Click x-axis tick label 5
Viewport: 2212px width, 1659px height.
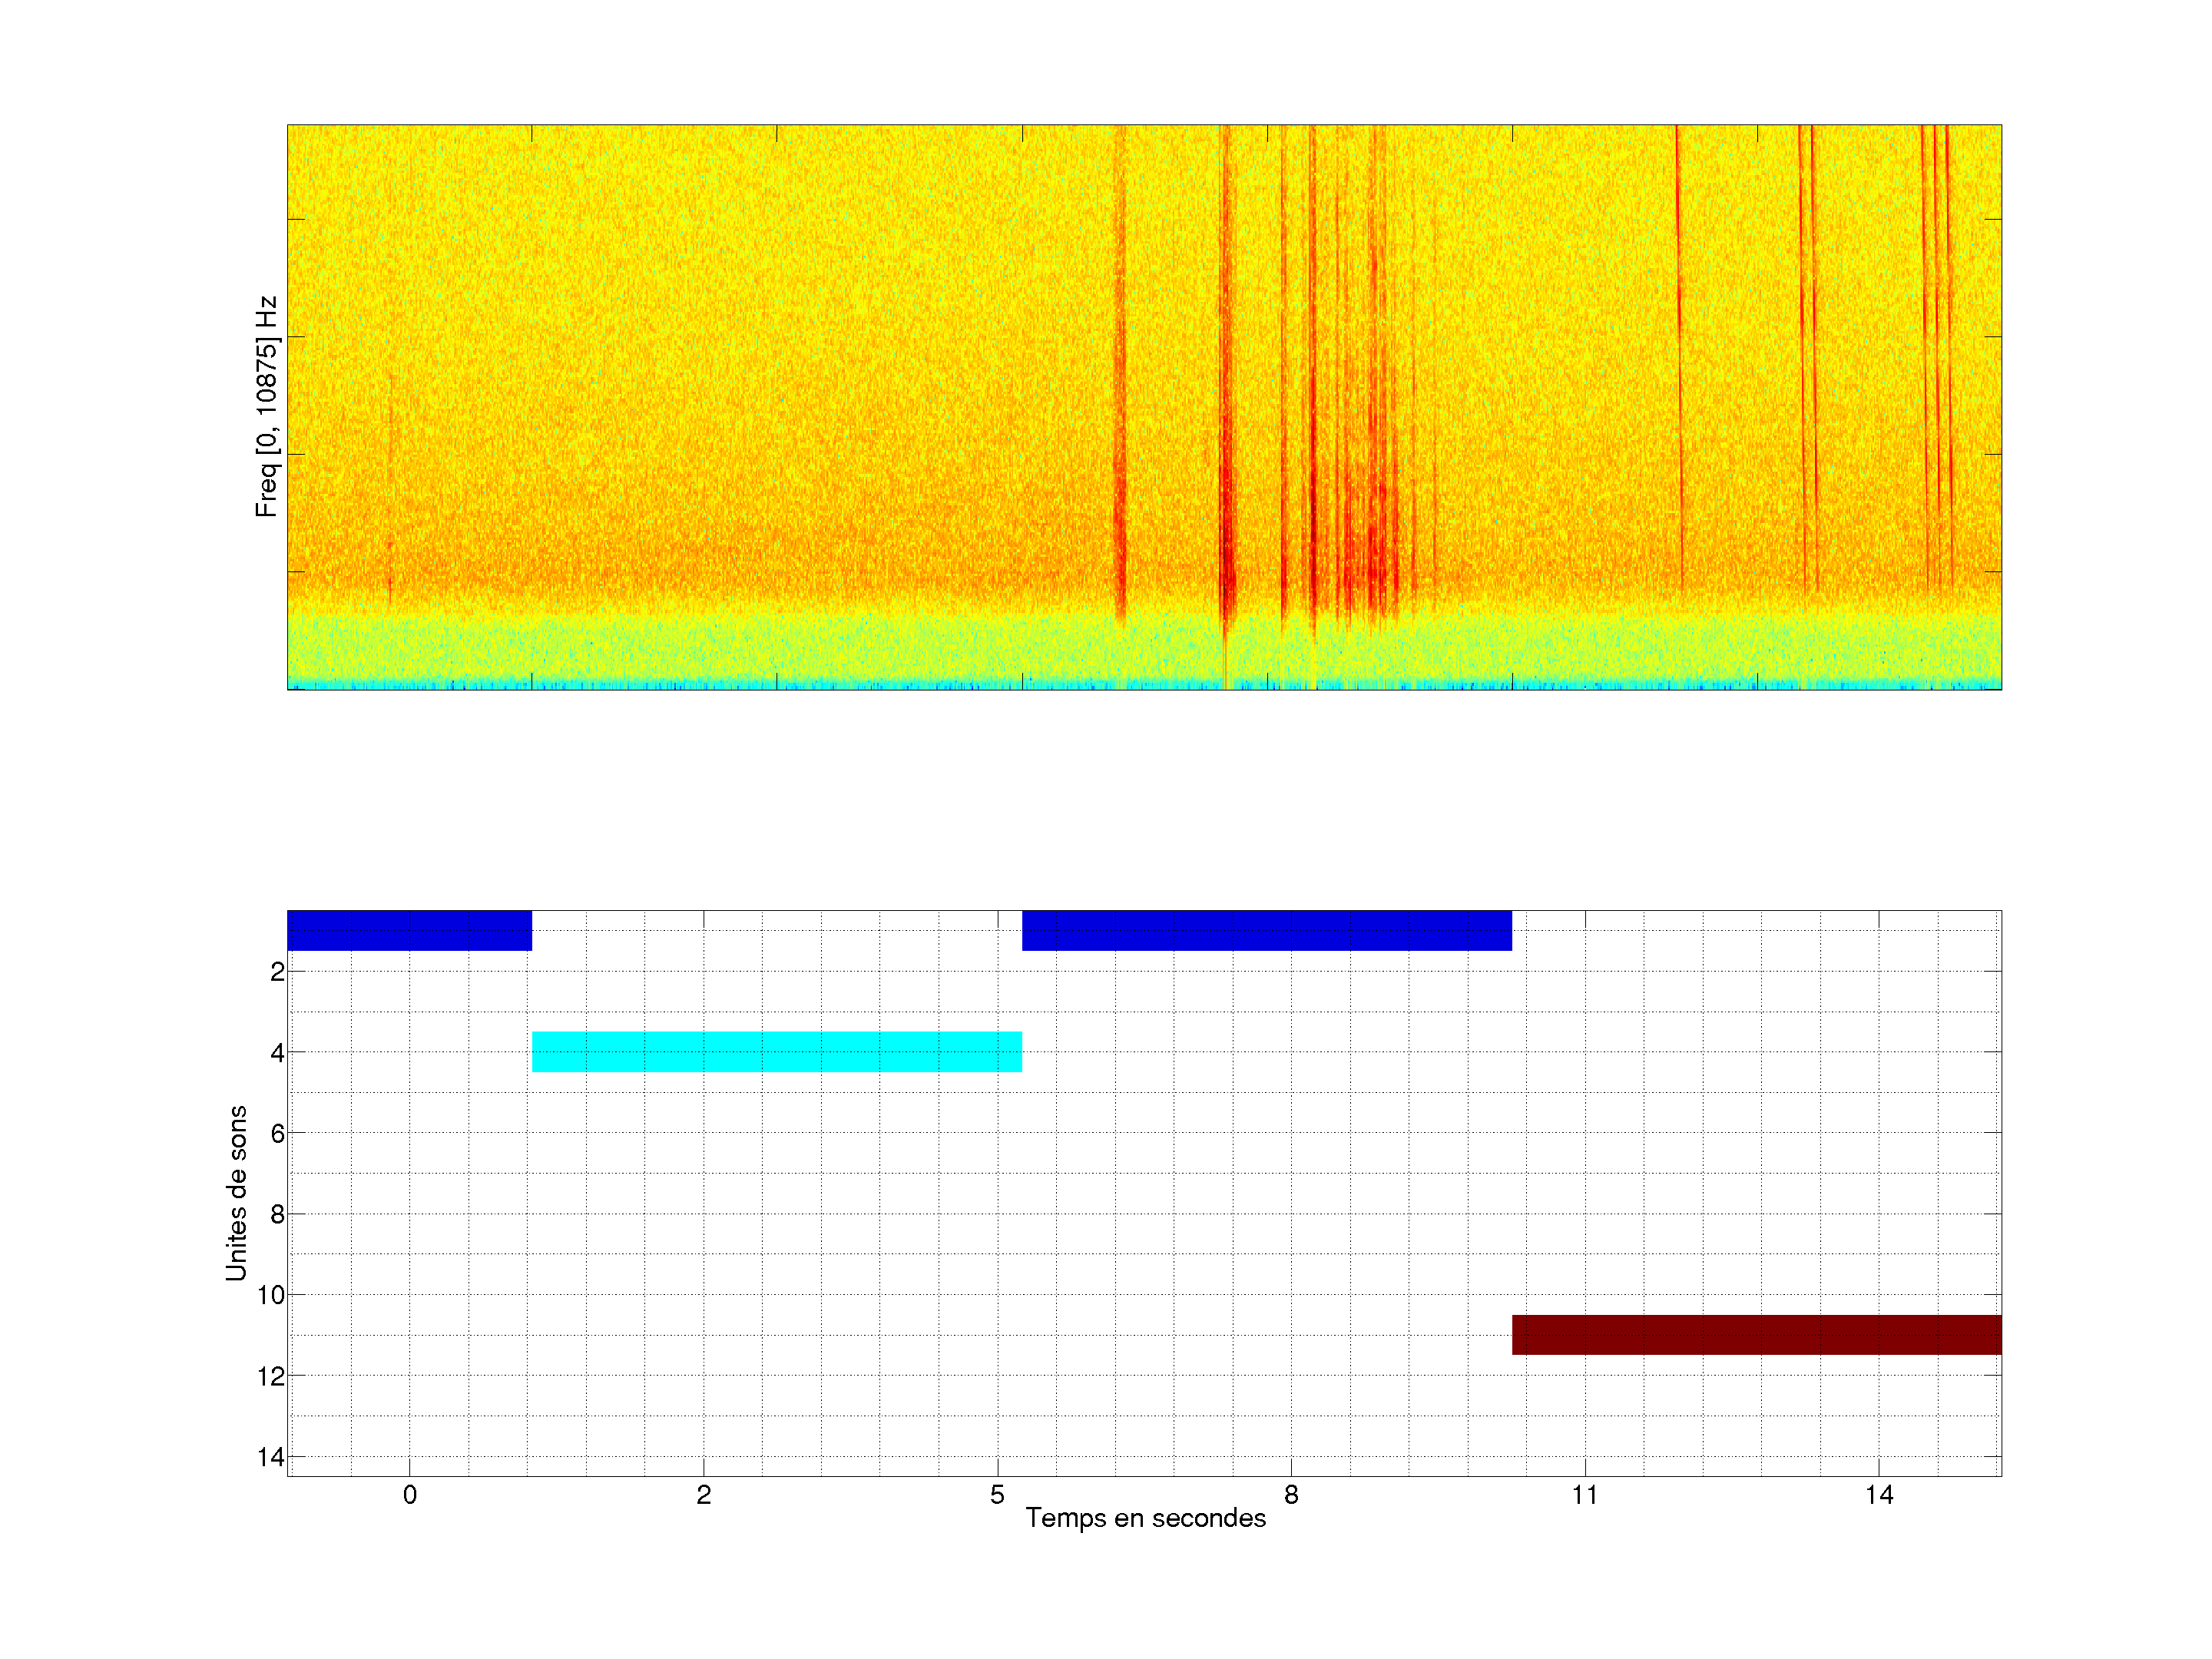pos(997,1495)
